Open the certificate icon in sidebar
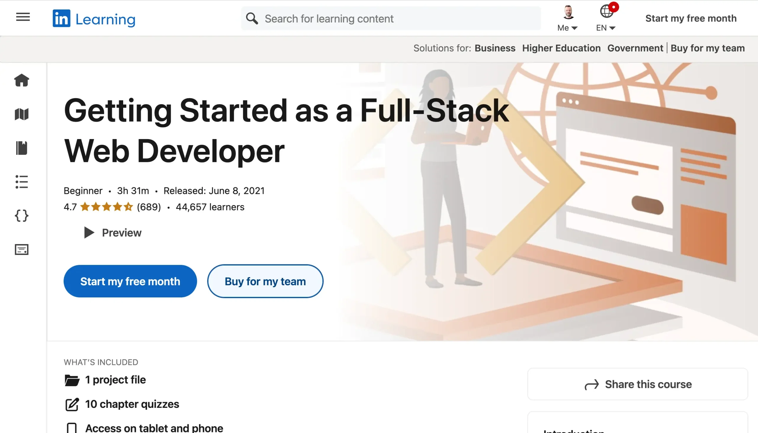 [22, 250]
